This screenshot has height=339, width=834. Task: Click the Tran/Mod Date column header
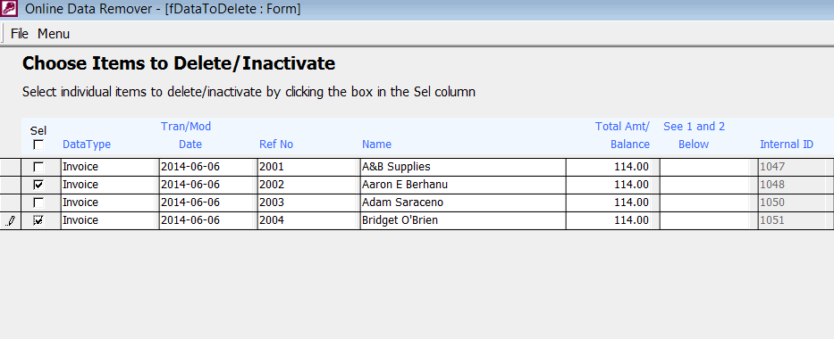click(x=187, y=136)
